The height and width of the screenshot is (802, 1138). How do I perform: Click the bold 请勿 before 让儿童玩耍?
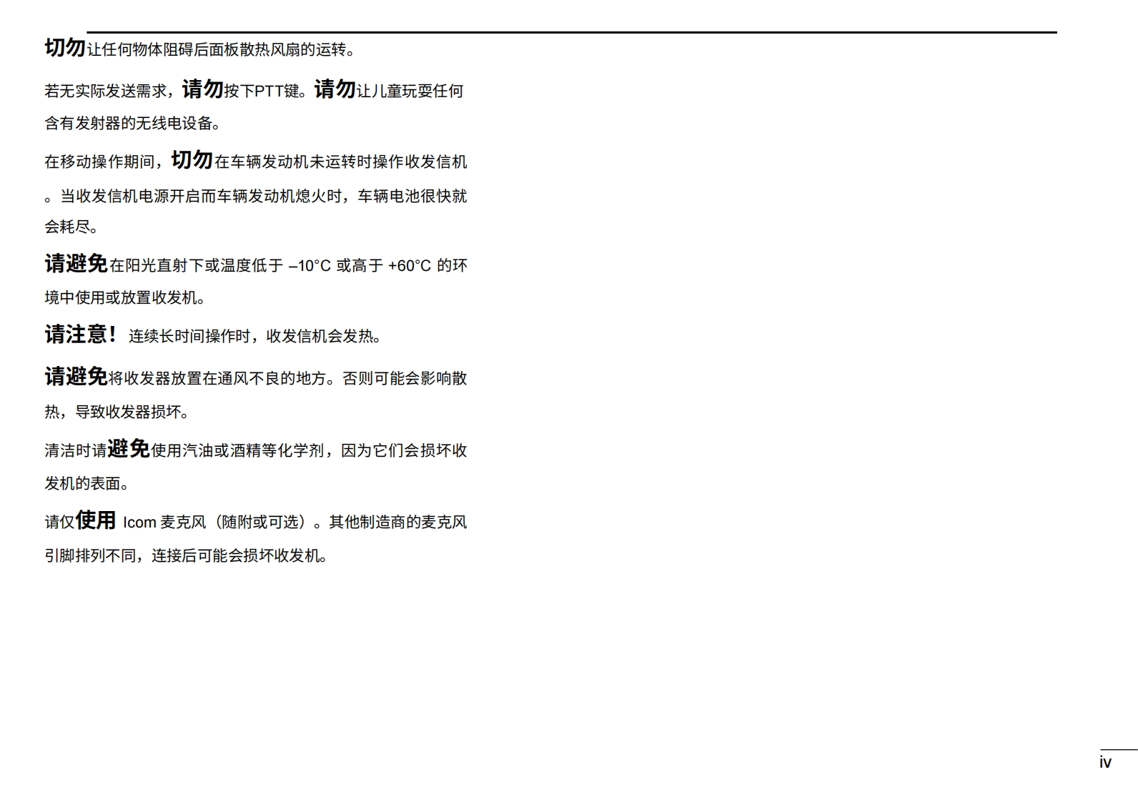pos(335,89)
